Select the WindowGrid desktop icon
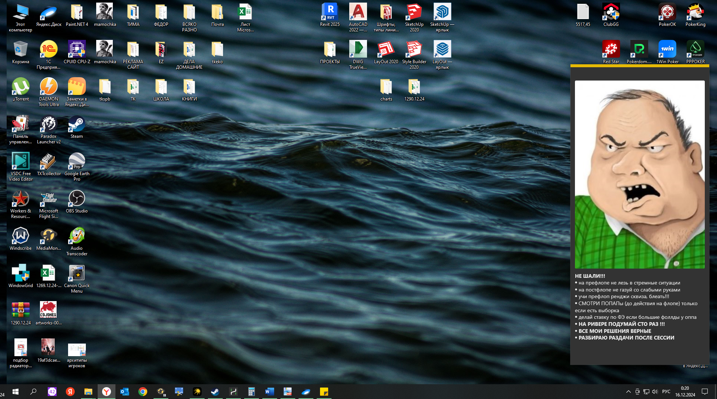 click(20, 276)
